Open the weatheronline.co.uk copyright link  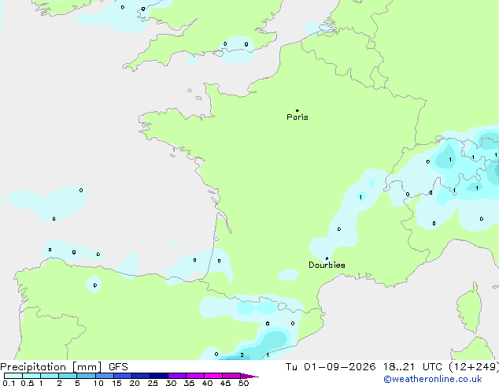coord(433,379)
